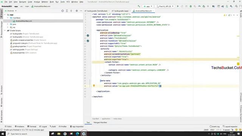242x136 pixels.
Task: Collapse the manifests folder
Action: (x=8, y=18)
